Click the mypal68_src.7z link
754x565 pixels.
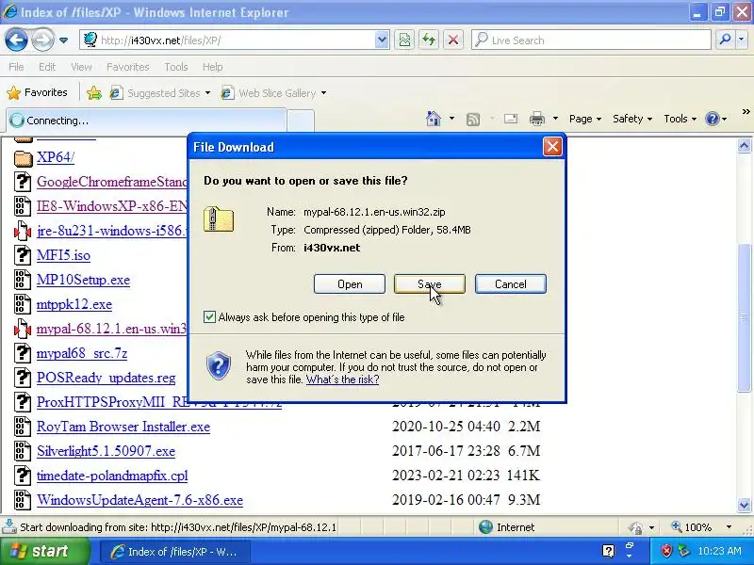82,353
